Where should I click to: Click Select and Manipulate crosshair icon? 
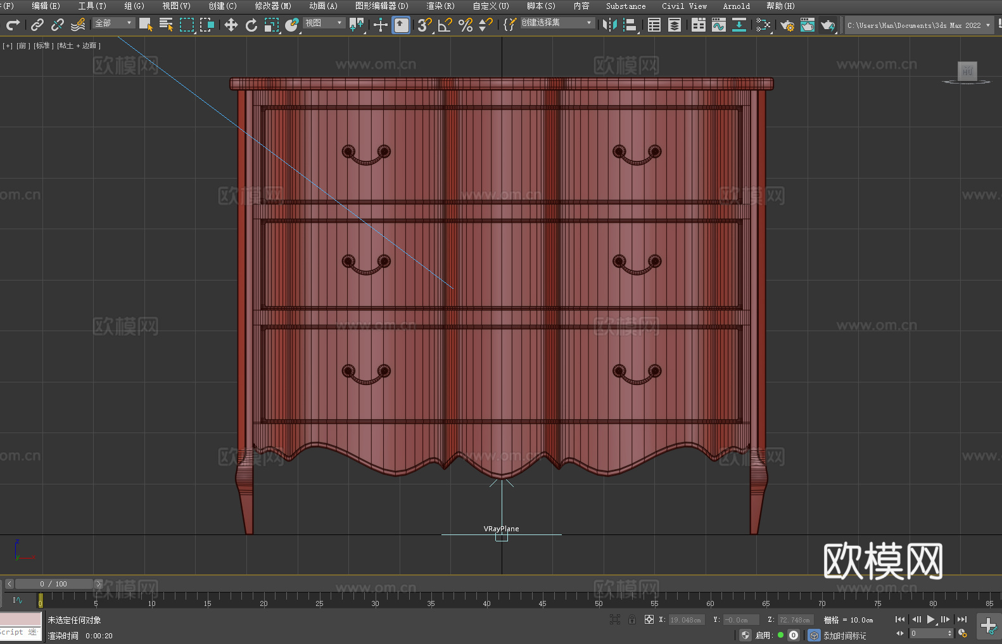tap(381, 25)
